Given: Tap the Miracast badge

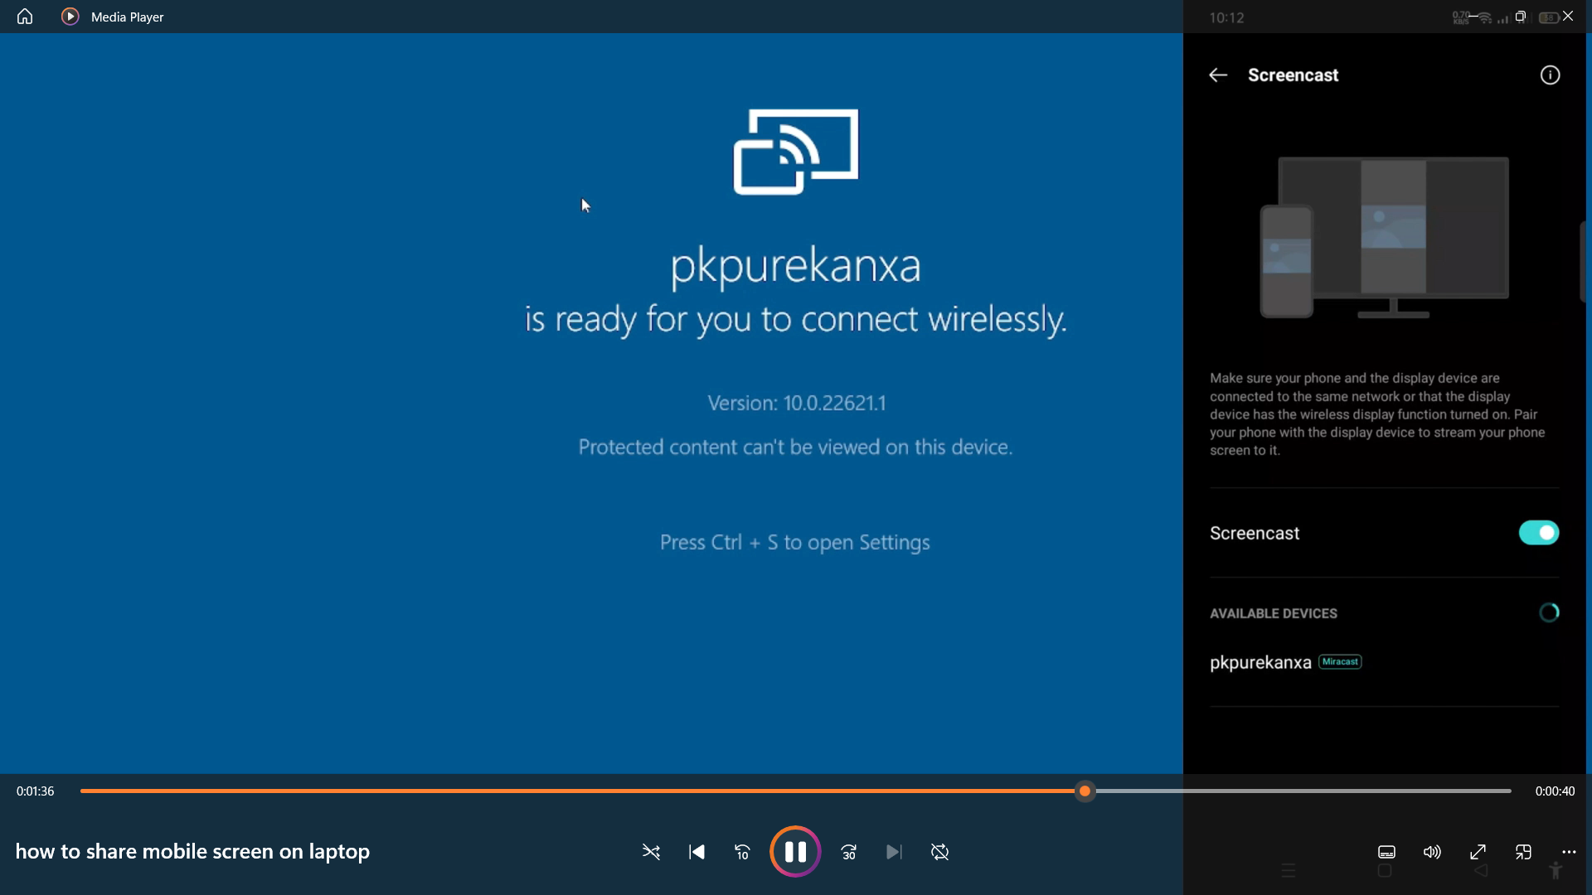Looking at the screenshot, I should 1340,661.
